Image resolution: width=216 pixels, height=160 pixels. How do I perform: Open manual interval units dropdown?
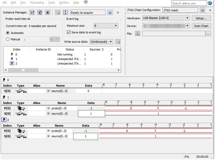[x=55, y=39]
